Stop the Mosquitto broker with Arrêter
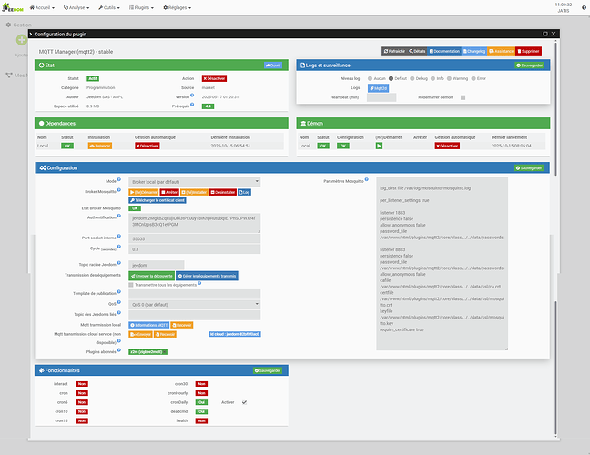 pos(169,192)
